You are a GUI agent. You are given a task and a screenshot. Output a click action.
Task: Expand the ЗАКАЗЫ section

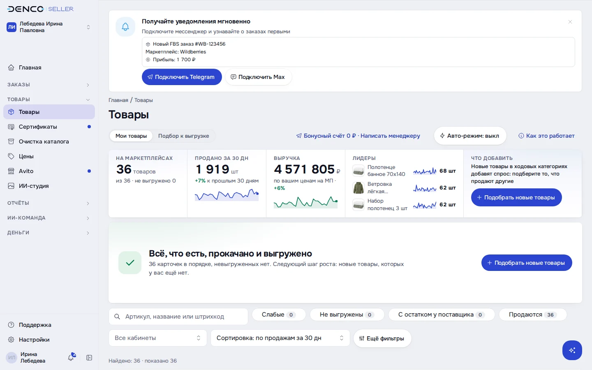(49, 85)
